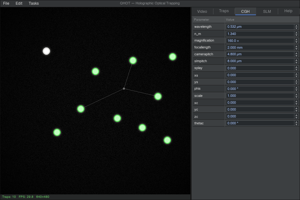Click the scale value field
This screenshot has width=300, height=200.
(x=260, y=96)
